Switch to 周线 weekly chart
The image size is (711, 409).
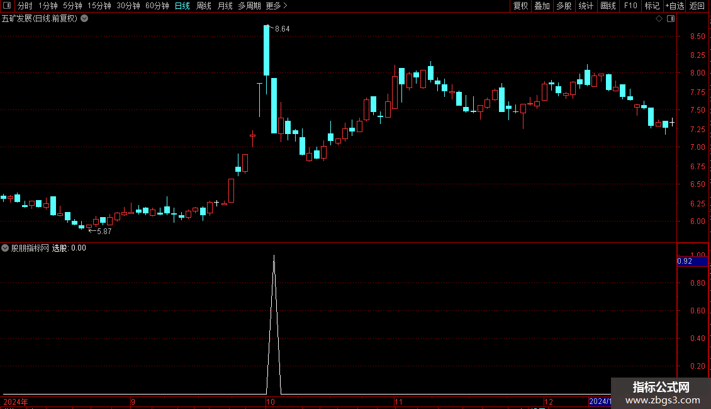point(204,6)
